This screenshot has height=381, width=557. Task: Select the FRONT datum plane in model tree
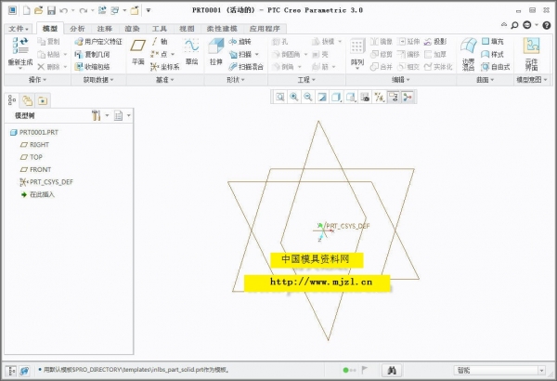(x=35, y=170)
